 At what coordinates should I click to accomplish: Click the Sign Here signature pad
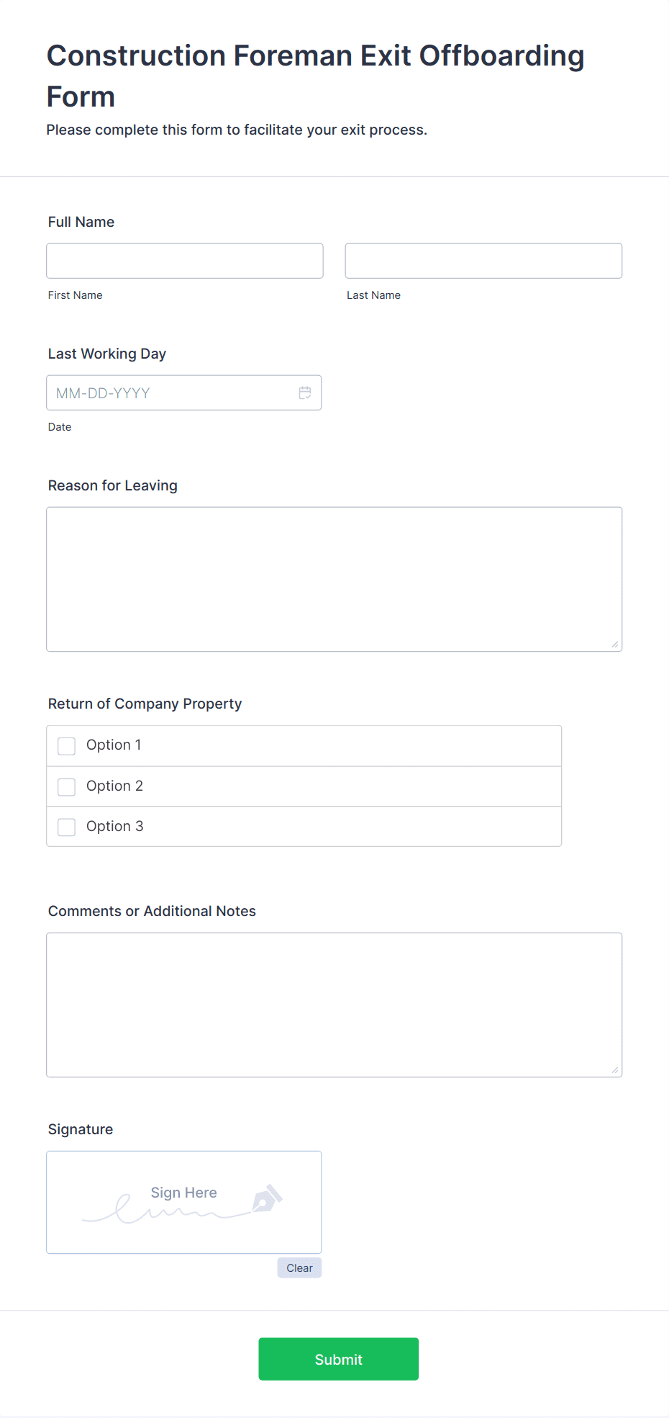point(184,1202)
